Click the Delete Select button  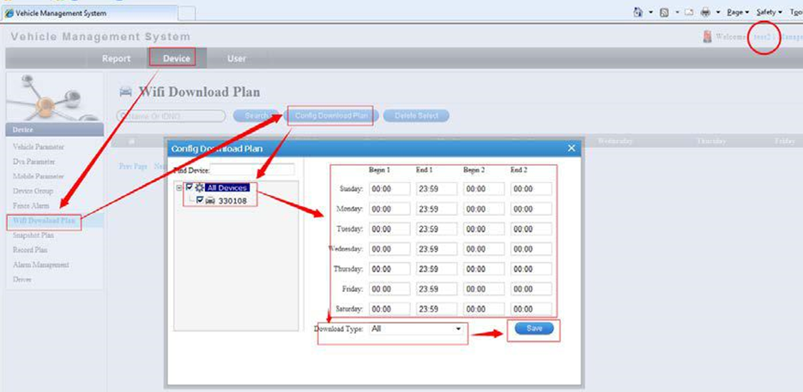(416, 116)
